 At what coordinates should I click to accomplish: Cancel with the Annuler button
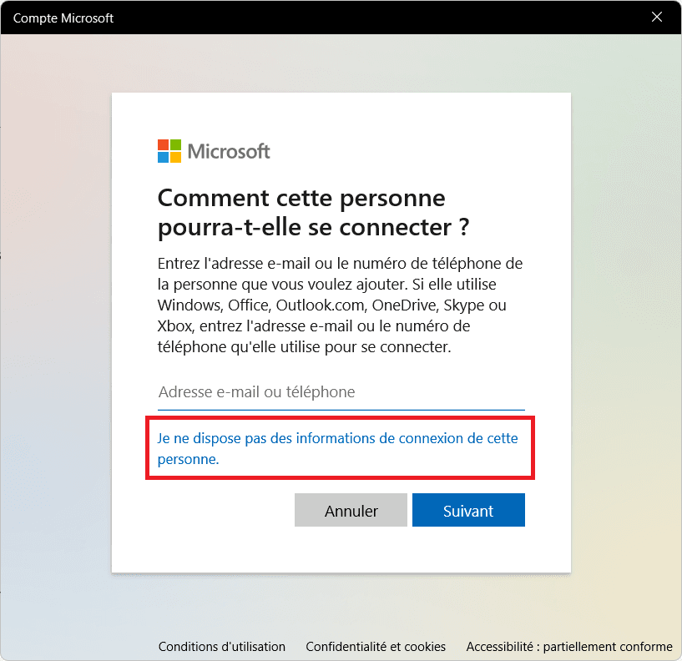tap(351, 510)
